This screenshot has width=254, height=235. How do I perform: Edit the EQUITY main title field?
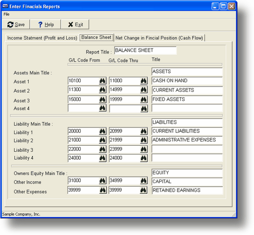[x=187, y=173]
